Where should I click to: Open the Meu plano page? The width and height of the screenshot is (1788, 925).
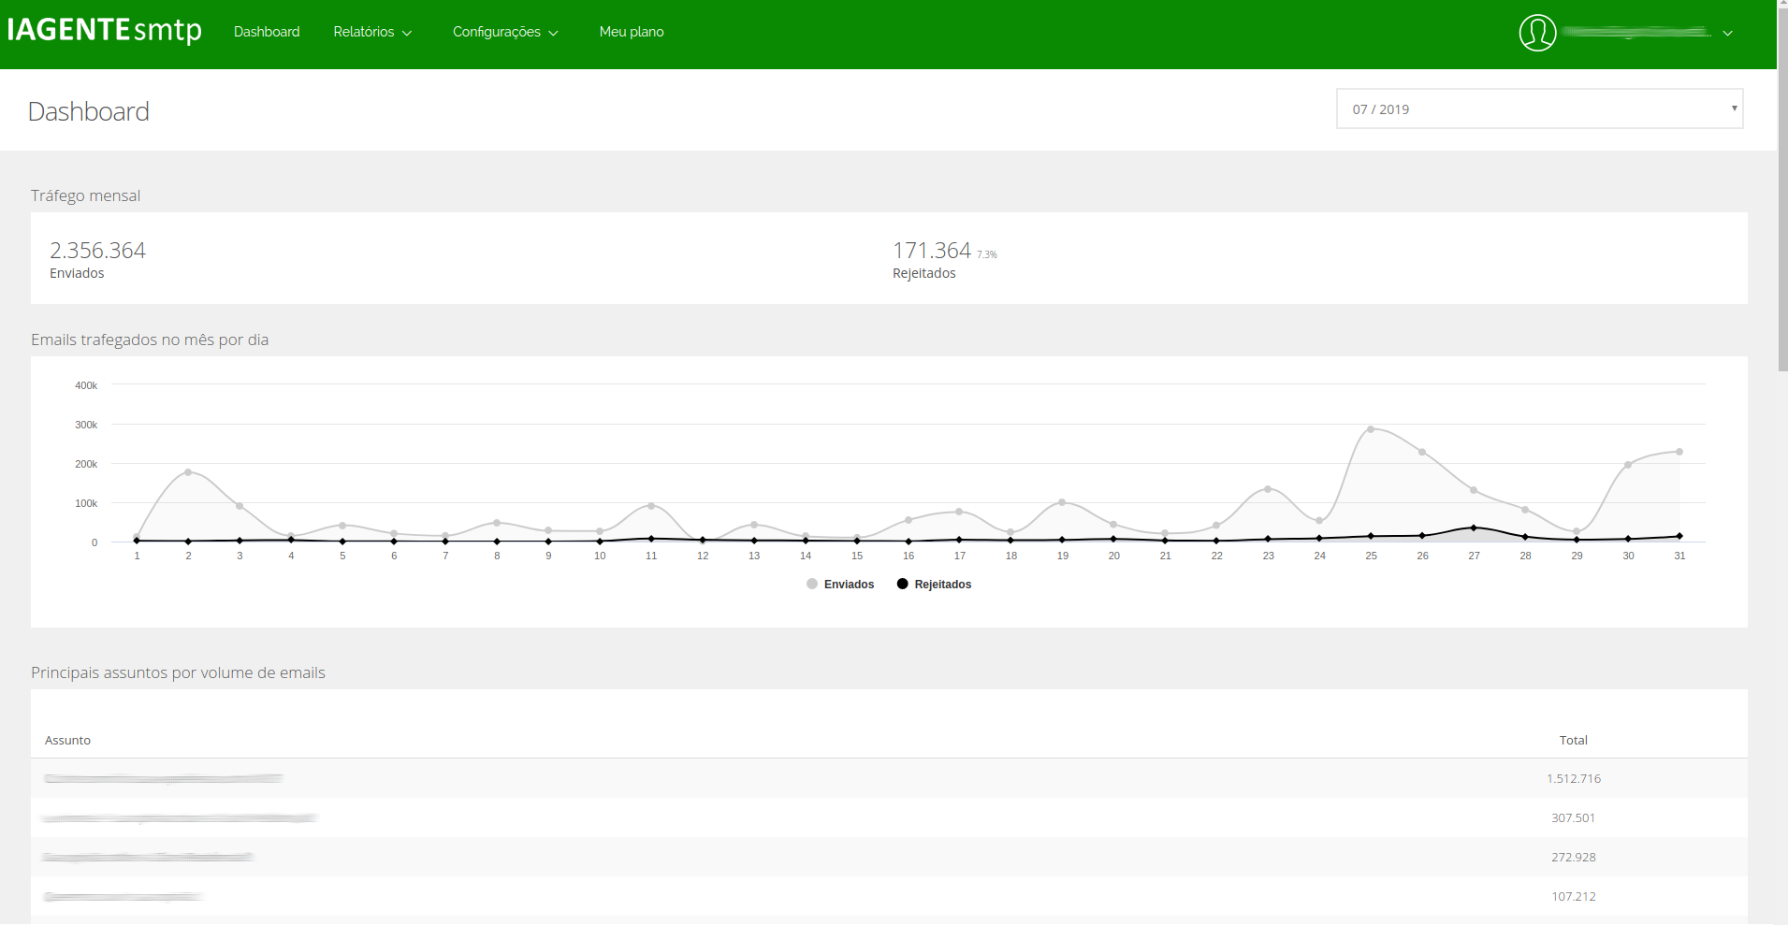point(632,31)
